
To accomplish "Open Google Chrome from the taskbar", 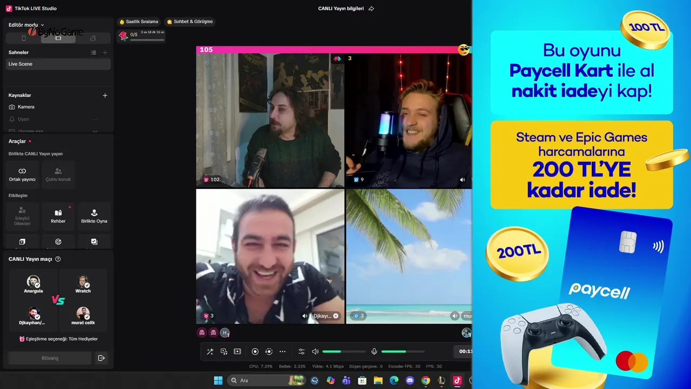I will 426,380.
